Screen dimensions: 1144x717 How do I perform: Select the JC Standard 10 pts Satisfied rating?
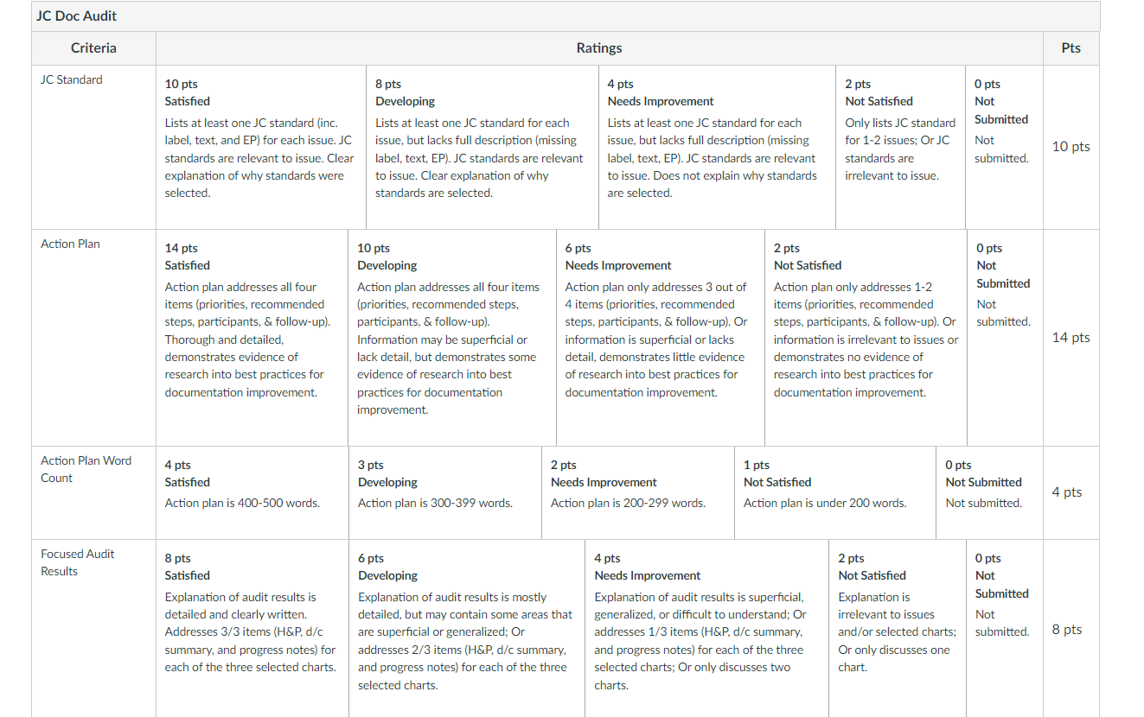pos(261,147)
